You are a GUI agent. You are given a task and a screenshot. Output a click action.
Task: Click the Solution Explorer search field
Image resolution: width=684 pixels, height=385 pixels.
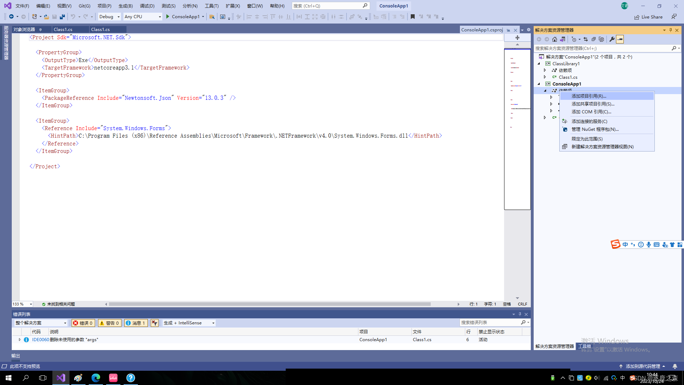coord(602,48)
